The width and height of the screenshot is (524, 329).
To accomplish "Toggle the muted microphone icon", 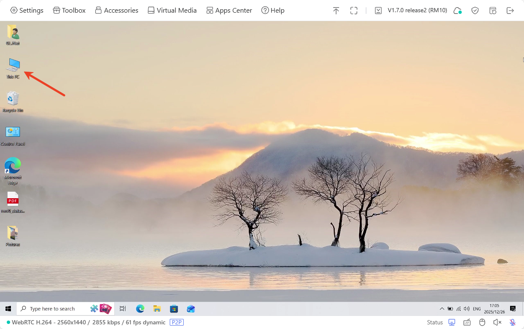I will 513,322.
